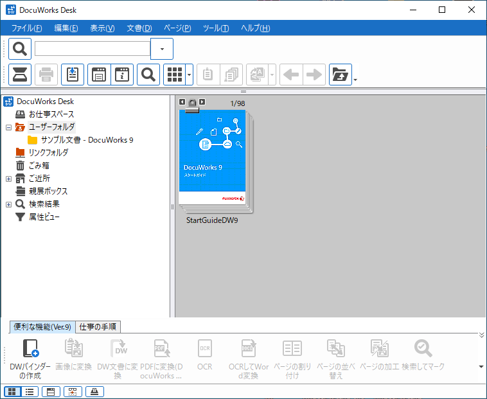Select リンクフォルダ in the tree
The image size is (487, 399).
pos(48,153)
